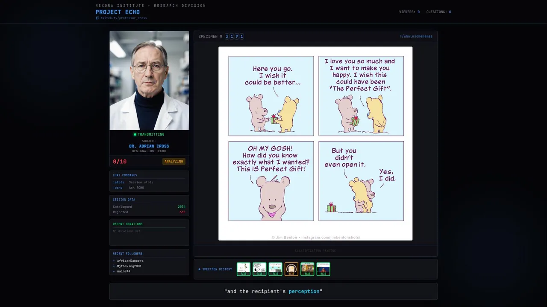The width and height of the screenshot is (547, 307).
Task: Click follower main744
Action: point(124,271)
